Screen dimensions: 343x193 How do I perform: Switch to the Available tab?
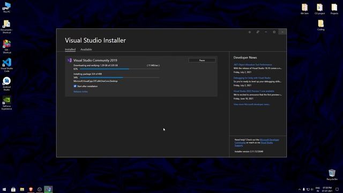(86, 49)
